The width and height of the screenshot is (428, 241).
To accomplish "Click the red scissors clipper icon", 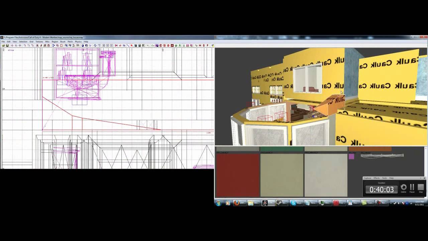I will click(x=116, y=46).
